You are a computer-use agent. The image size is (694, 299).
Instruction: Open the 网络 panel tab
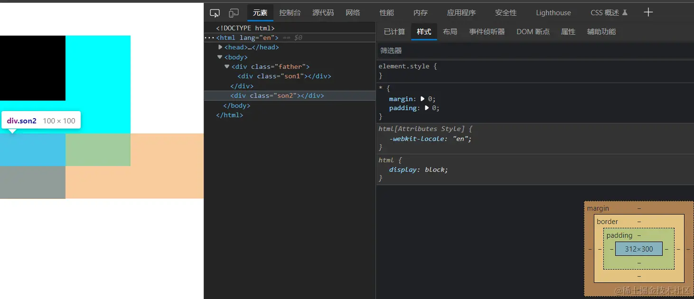[353, 13]
